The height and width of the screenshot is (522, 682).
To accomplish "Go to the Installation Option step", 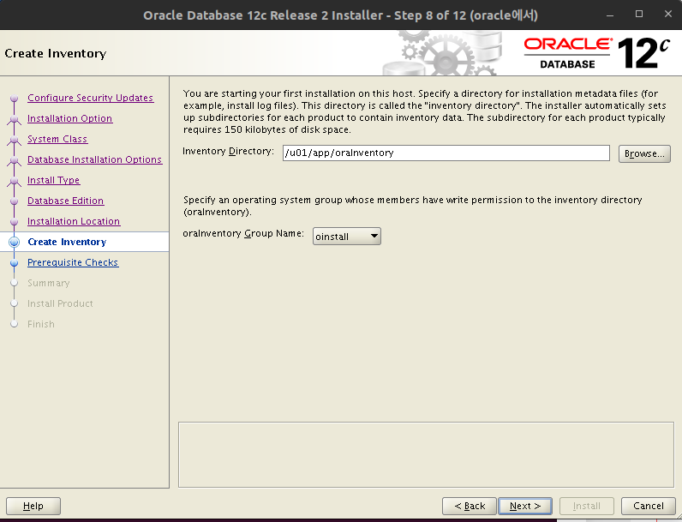I will [70, 118].
